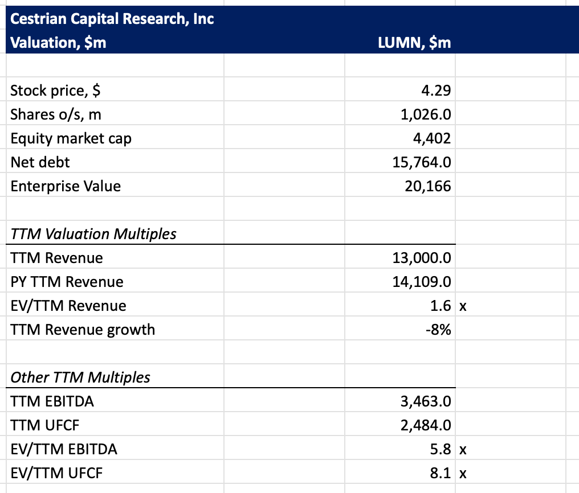Screen dimensions: 579x493
Task: Select the TTM Valuation Multiples section label
Action: click(x=93, y=234)
